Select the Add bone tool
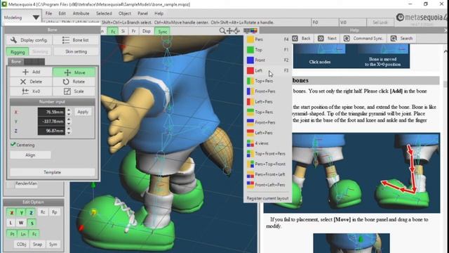Image resolution: width=449 pixels, height=253 pixels. click(x=31, y=72)
